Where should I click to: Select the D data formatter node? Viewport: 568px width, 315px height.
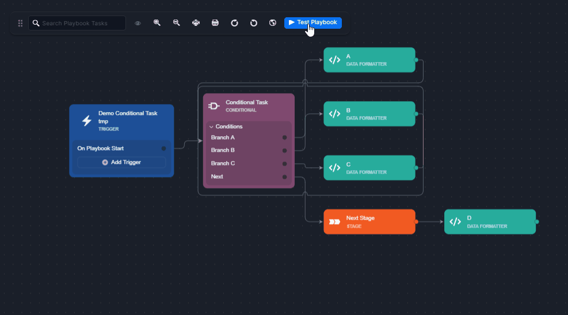(490, 222)
